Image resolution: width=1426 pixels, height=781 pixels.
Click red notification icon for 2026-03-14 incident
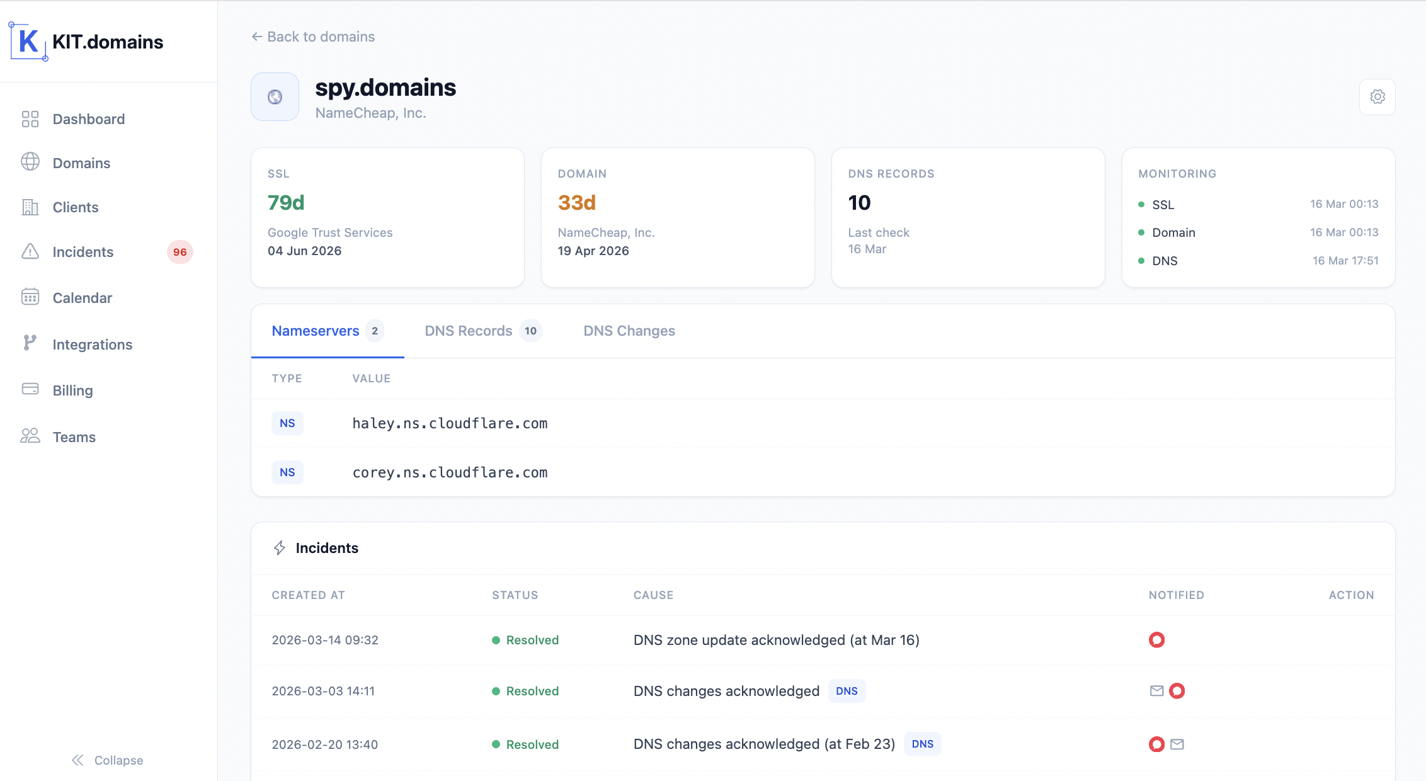coord(1156,640)
